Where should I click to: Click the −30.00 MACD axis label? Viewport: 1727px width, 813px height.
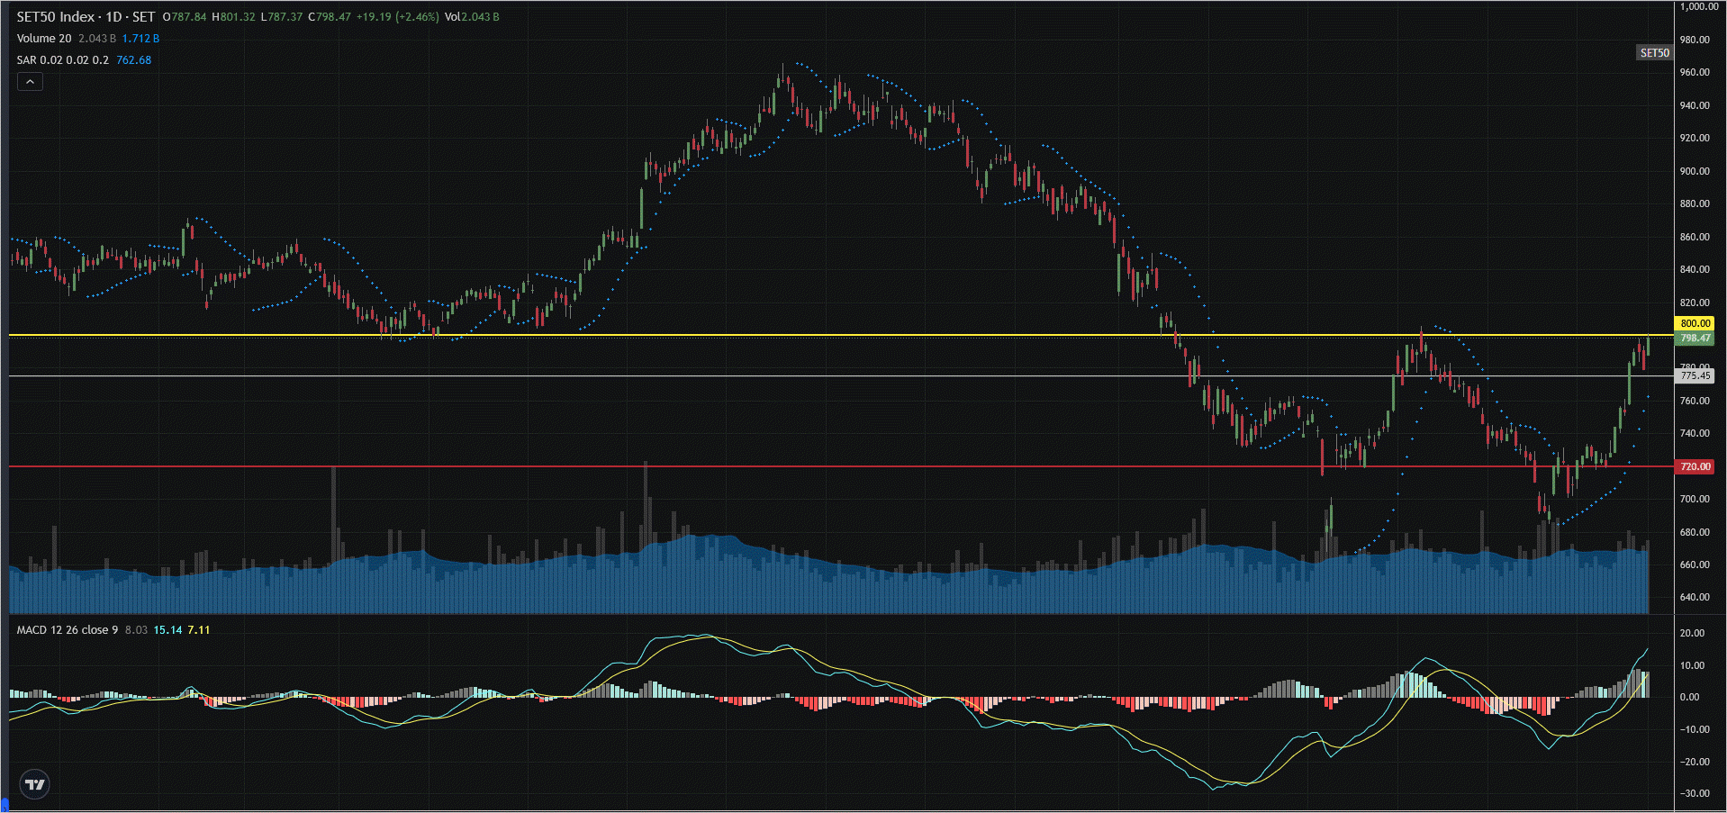1695,794
